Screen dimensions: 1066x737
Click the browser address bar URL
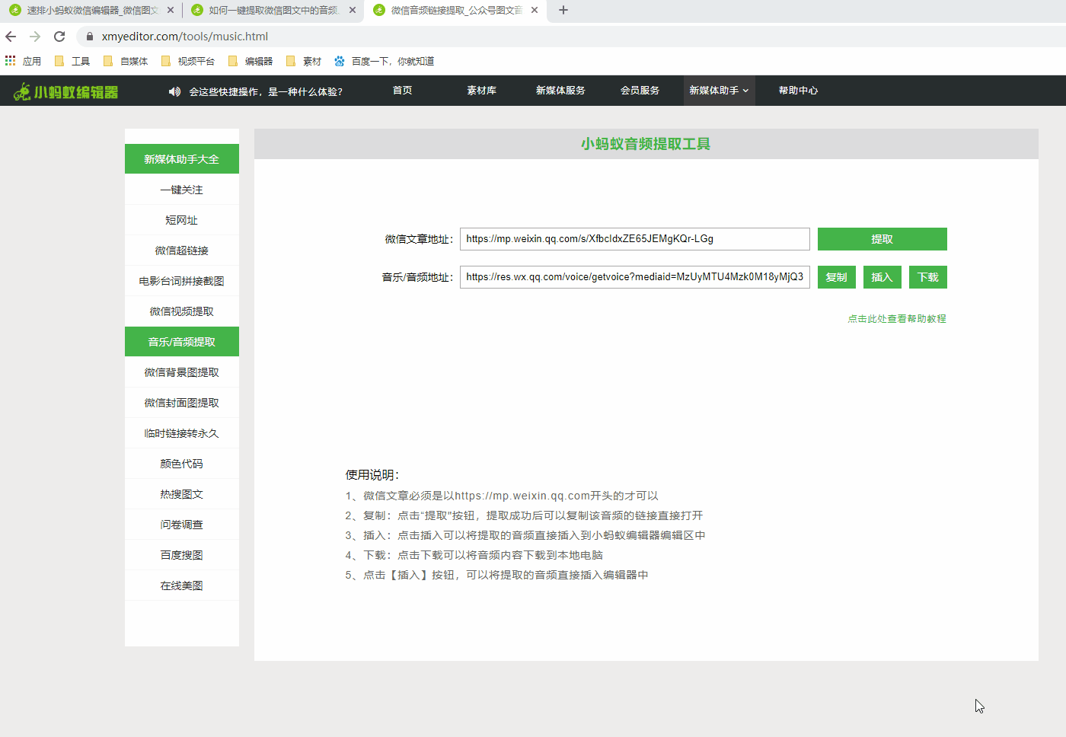(x=185, y=37)
